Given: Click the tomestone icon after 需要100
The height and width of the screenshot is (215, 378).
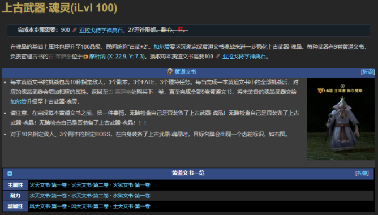Looking at the screenshot, I should [217, 57].
